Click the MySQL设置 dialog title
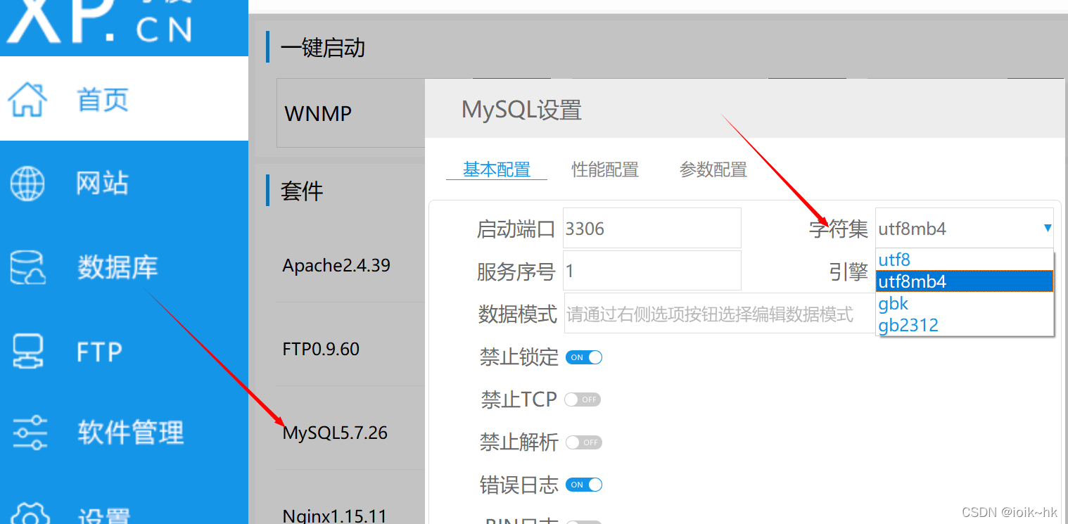 pos(521,110)
